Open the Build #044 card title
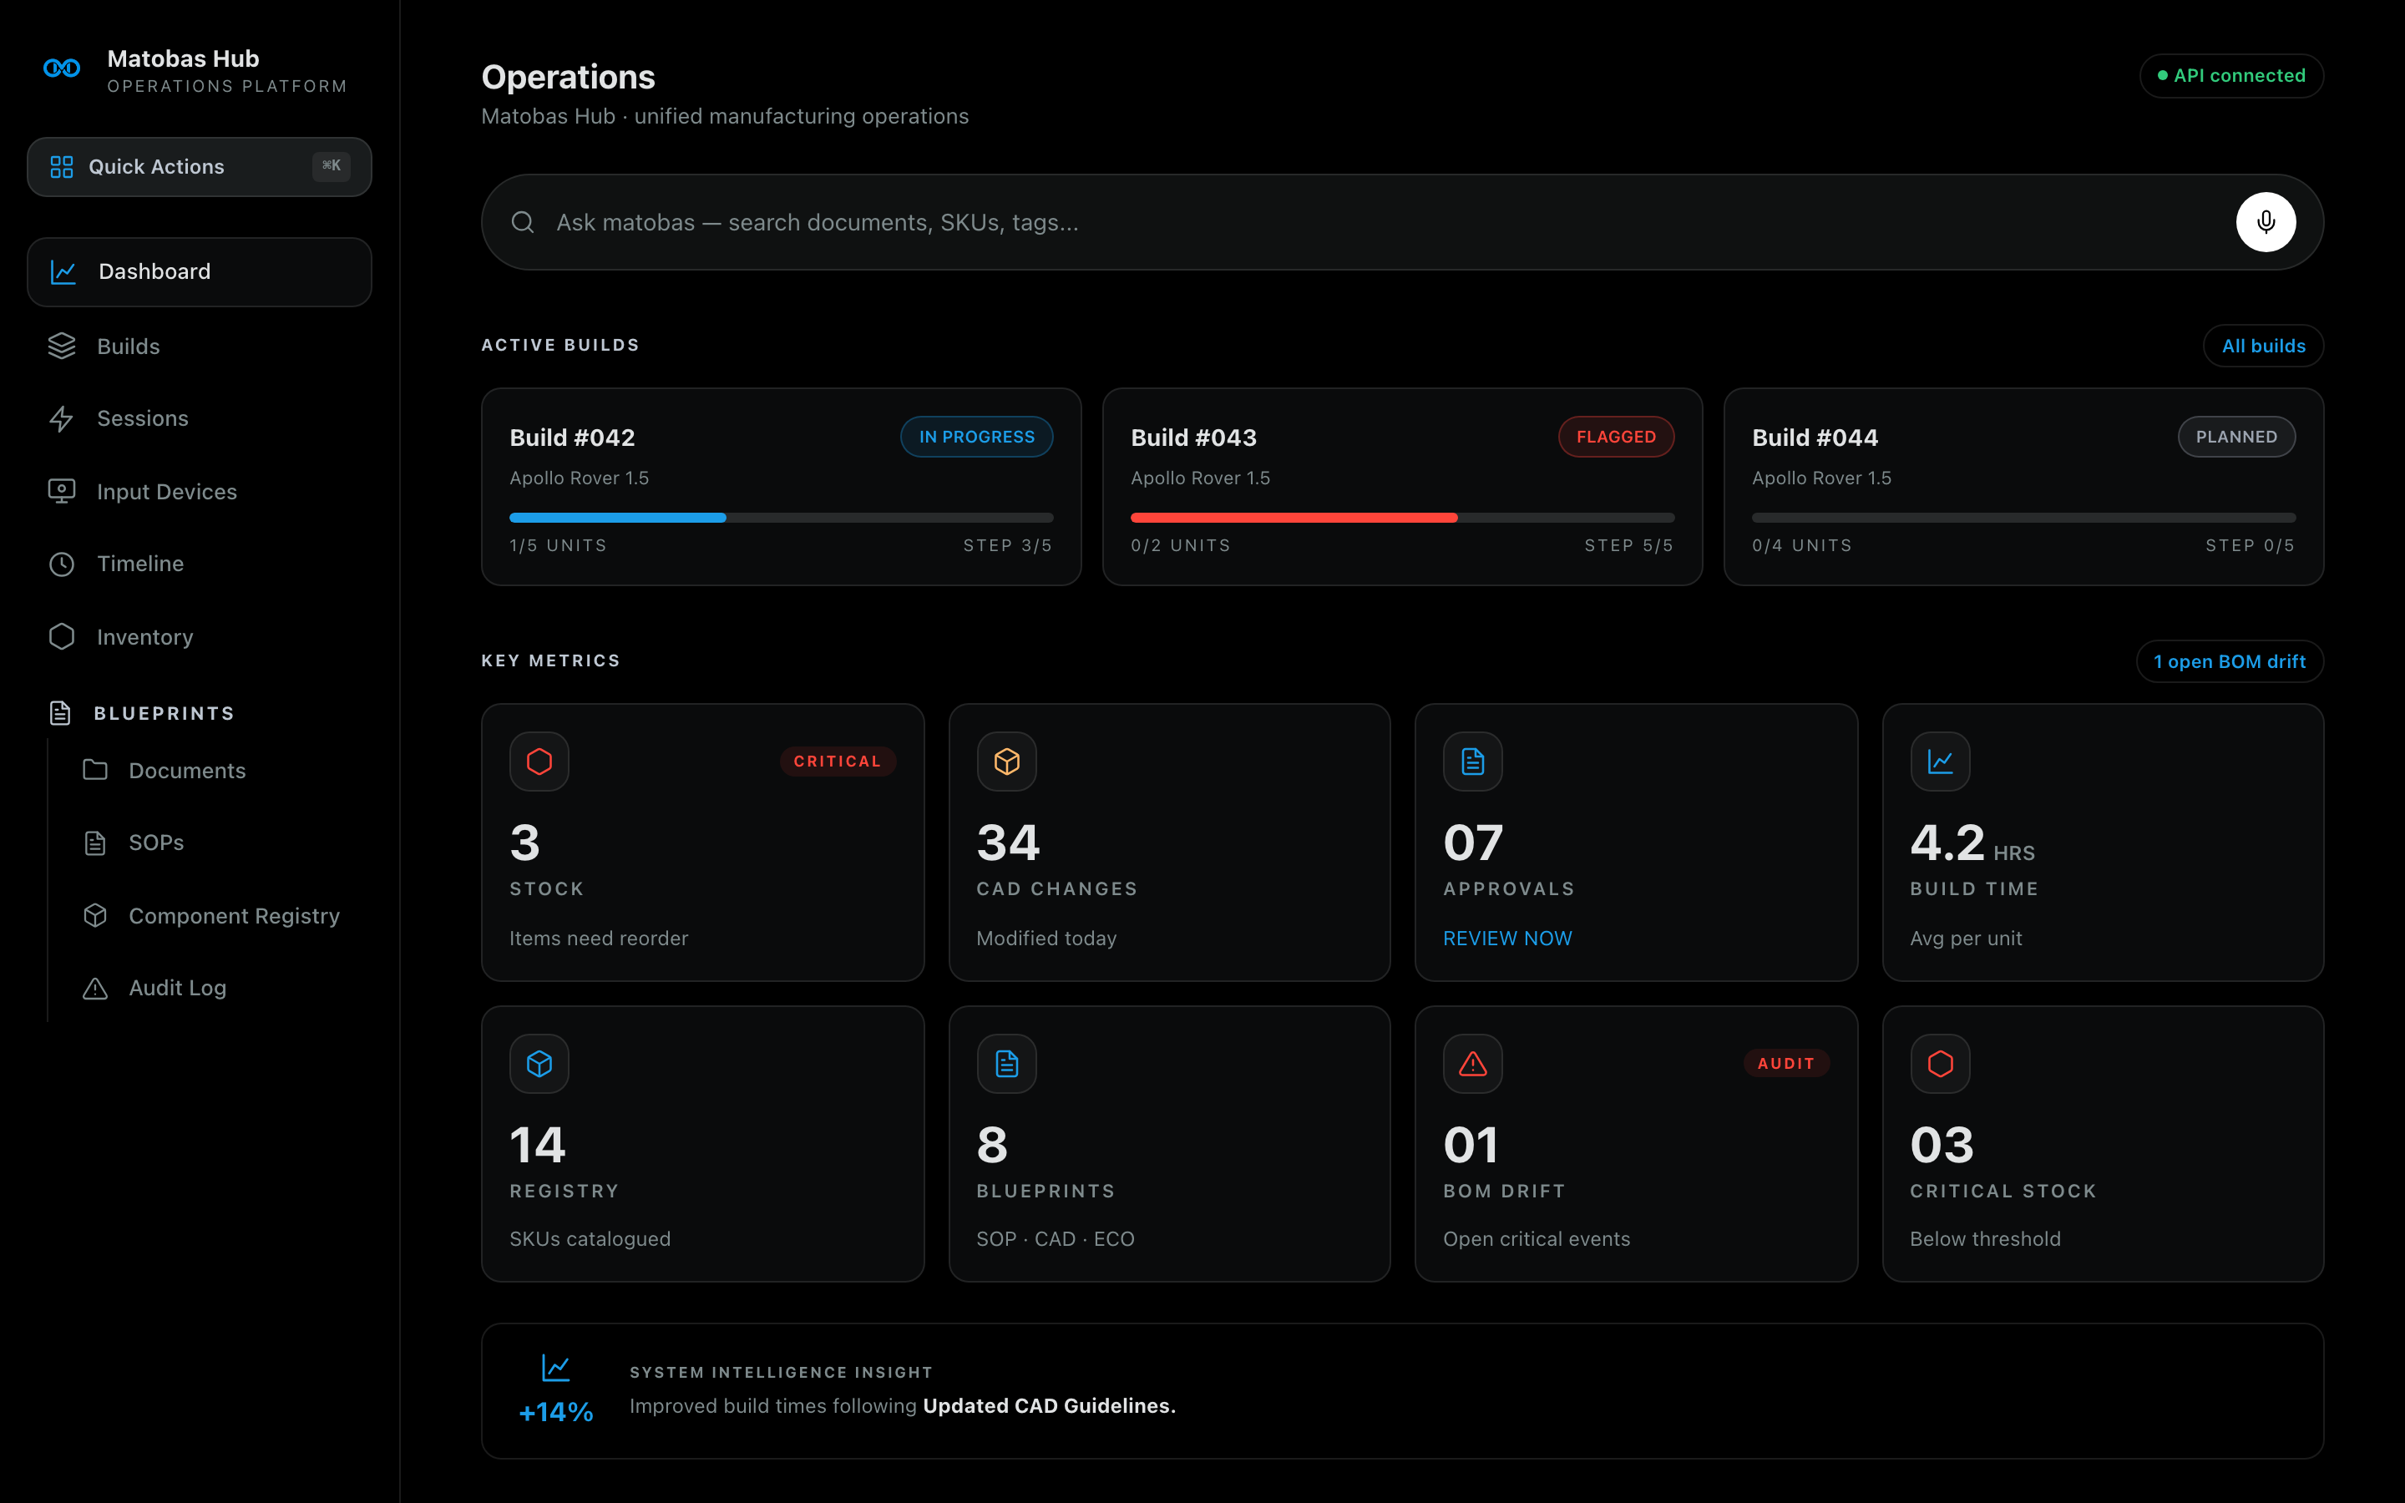 [x=1815, y=438]
